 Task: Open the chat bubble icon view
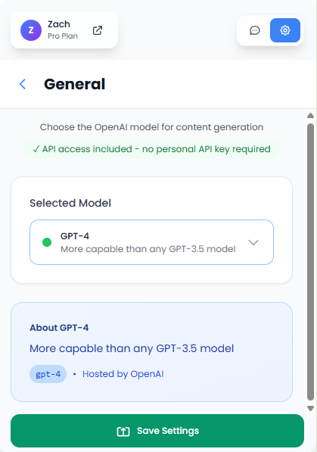pos(254,30)
